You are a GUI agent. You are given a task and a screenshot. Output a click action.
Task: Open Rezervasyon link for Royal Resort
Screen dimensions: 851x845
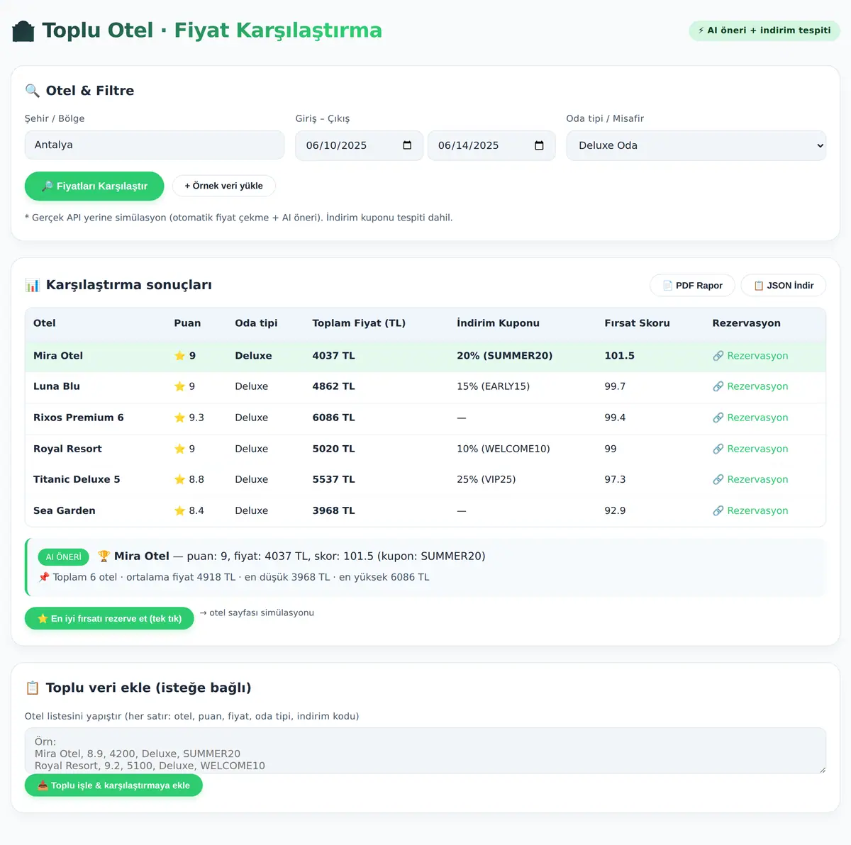(x=750, y=449)
